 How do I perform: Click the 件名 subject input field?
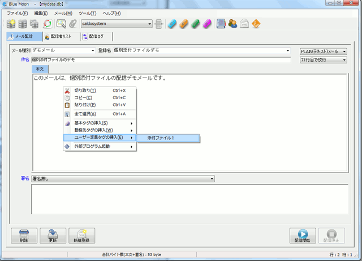158,59
